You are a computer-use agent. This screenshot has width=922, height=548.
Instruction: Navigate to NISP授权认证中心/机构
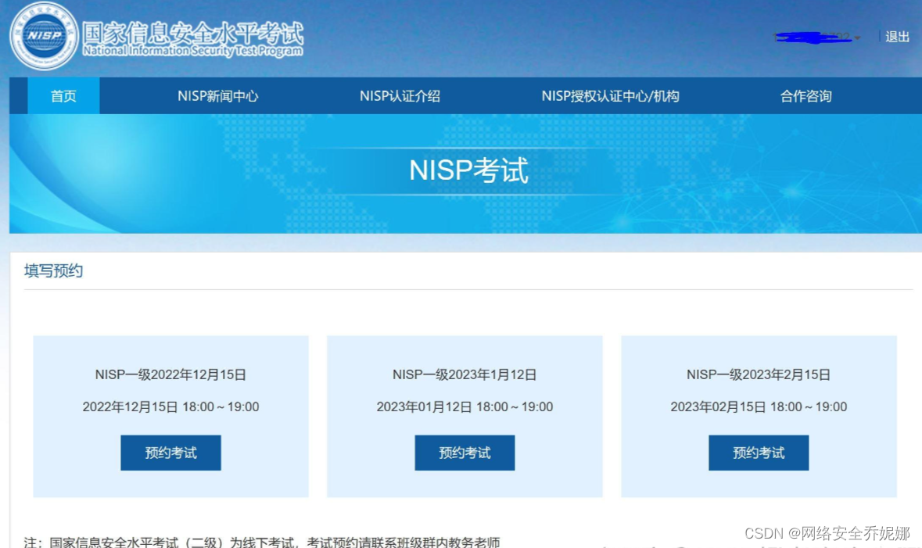pos(611,95)
